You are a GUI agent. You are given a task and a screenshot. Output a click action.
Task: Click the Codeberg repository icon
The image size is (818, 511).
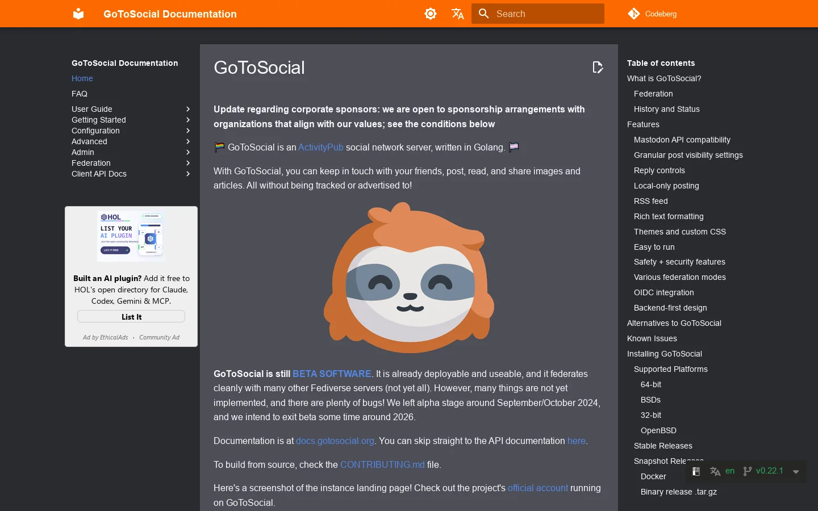[634, 14]
